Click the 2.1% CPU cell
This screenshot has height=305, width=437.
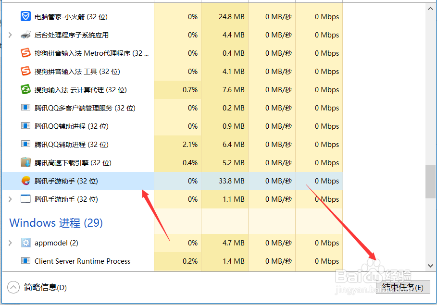pos(177,145)
